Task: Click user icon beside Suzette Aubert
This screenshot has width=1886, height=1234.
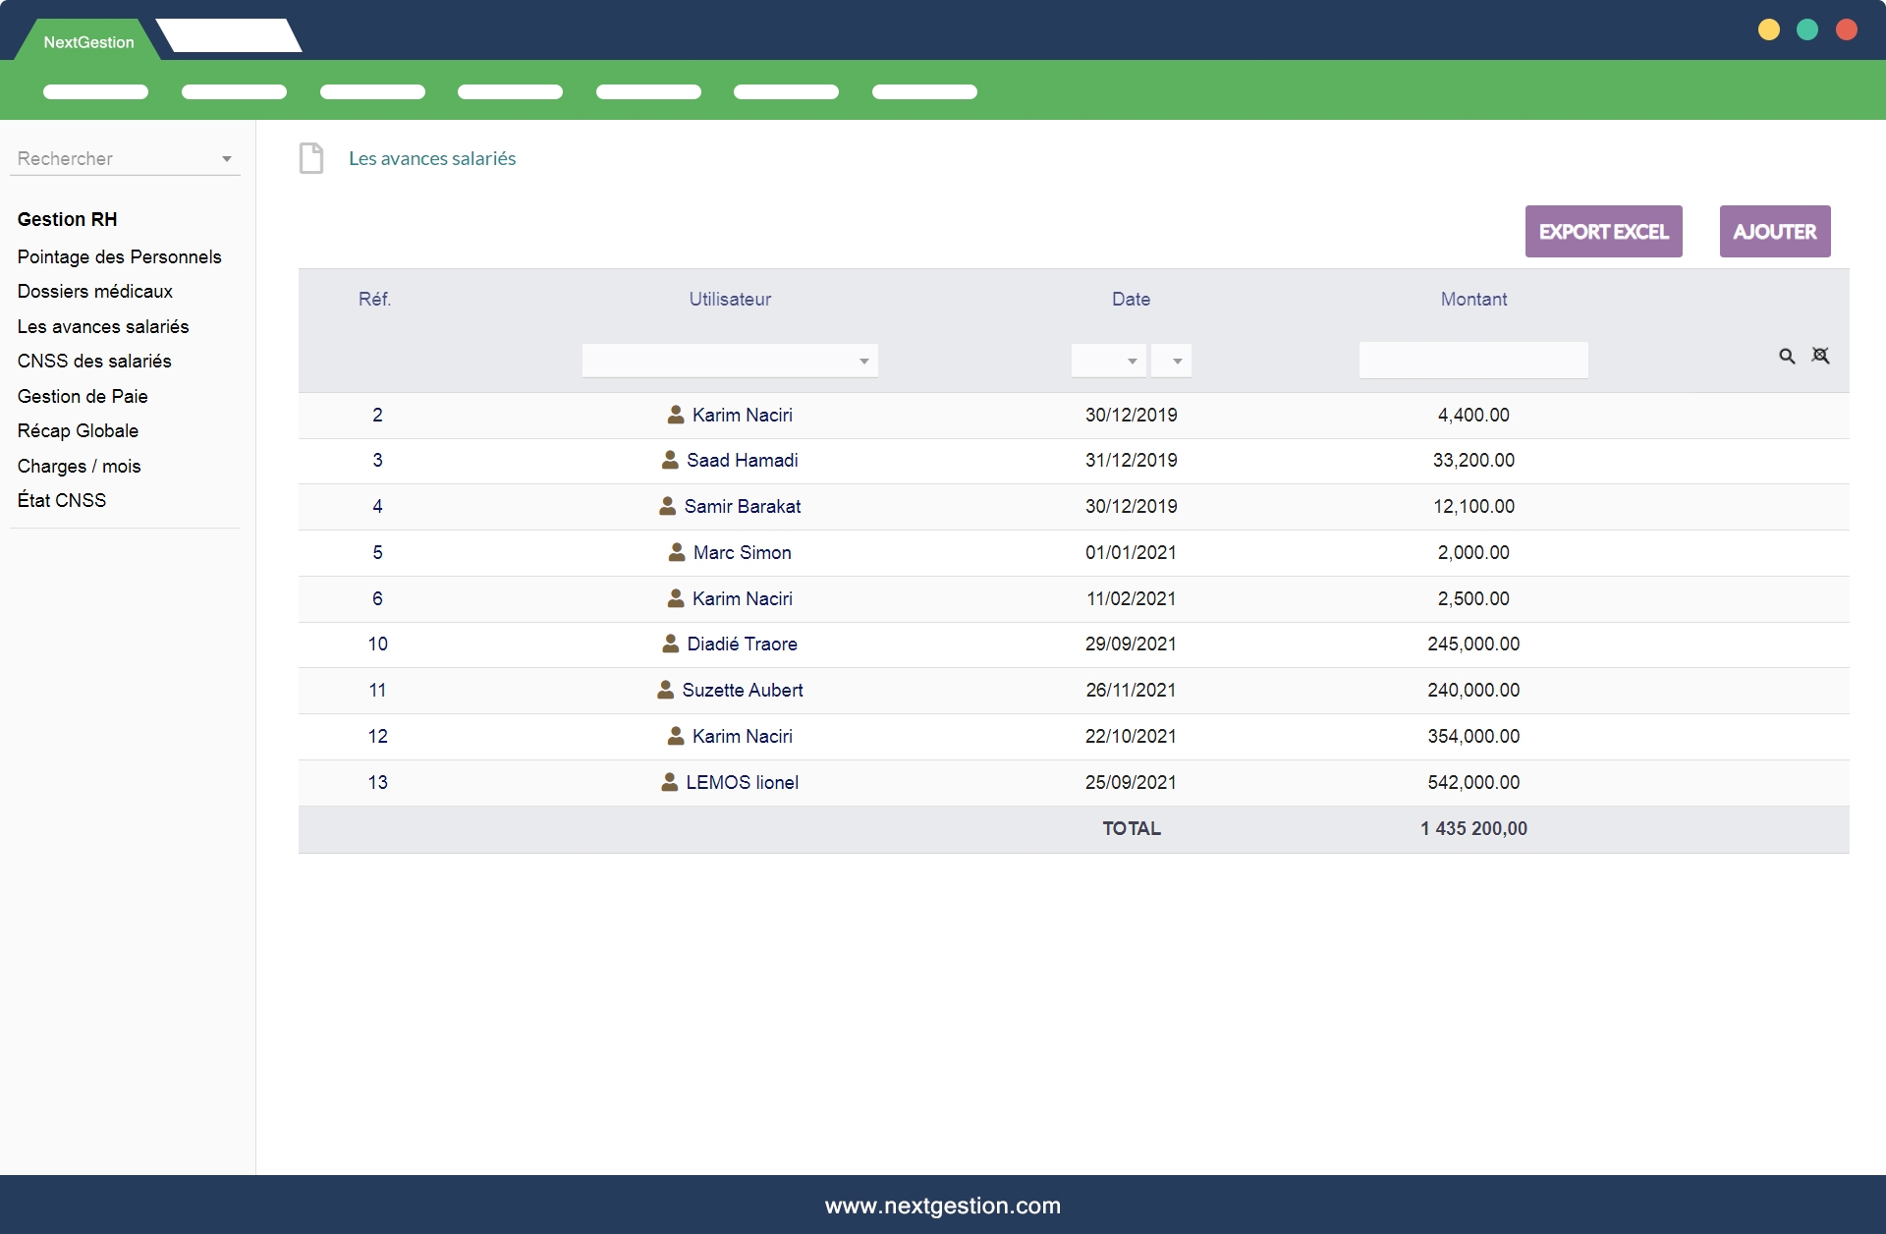Action: [666, 690]
